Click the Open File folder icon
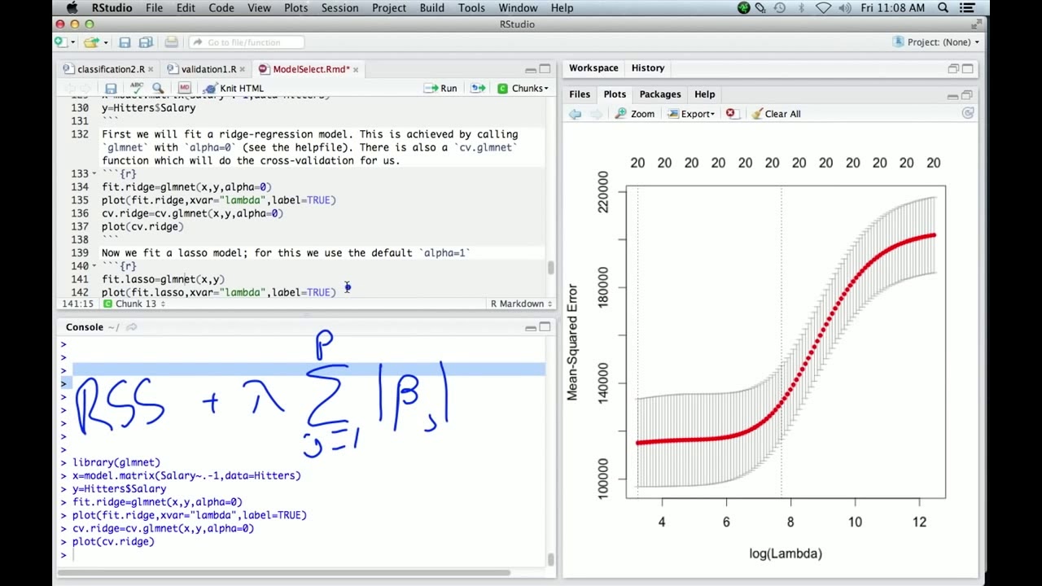 (90, 42)
